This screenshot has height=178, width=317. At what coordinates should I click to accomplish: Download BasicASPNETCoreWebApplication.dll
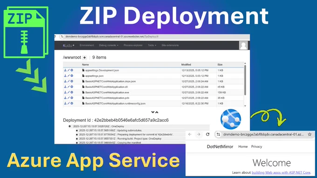[x=65, y=87]
